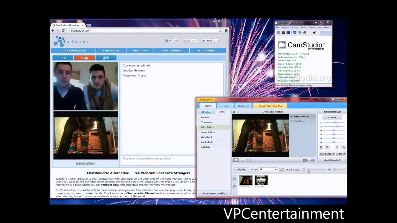397x223 pixels.
Task: Toggle green Live Studio status indicator
Action: 234,112
